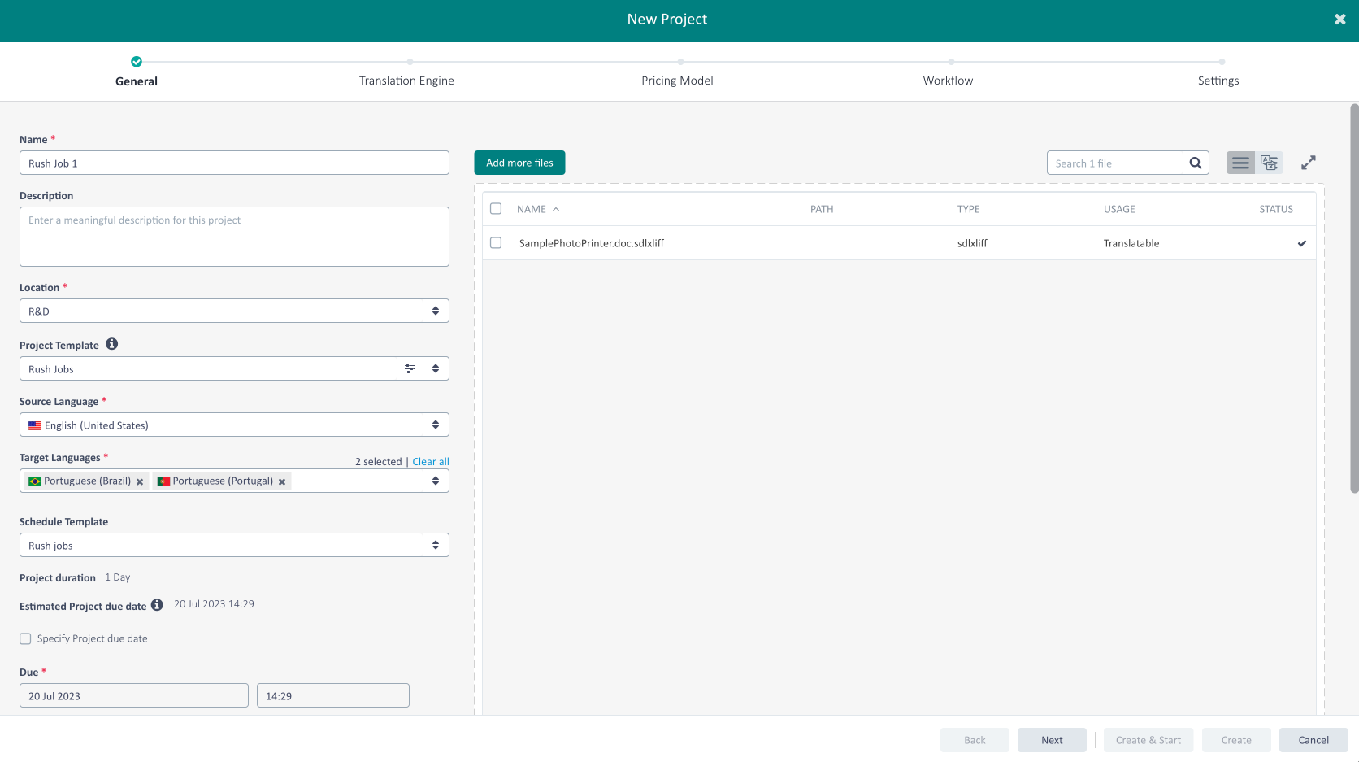Open Project Template info tooltip icon
Viewport: 1359px width, 762px height.
point(112,345)
